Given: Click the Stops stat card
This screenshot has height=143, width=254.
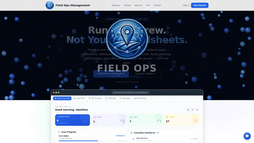Looking at the screenshot, I should pos(145,120).
